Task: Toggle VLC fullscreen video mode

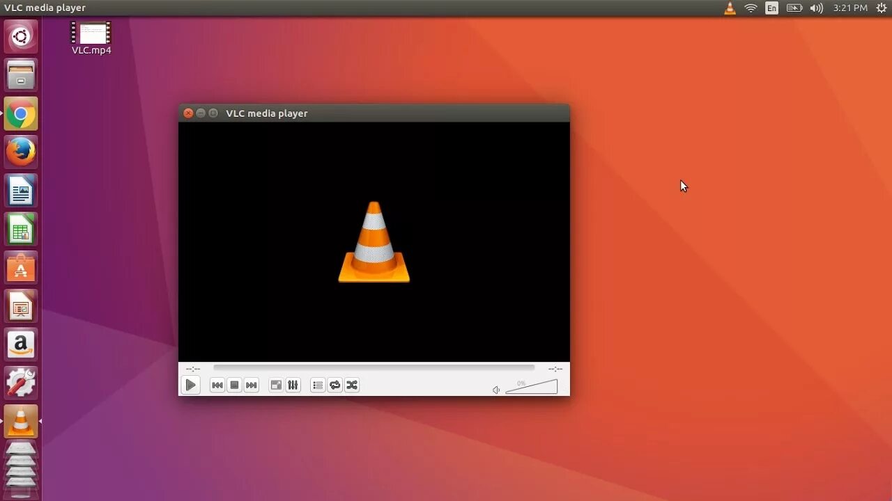Action: [276, 385]
